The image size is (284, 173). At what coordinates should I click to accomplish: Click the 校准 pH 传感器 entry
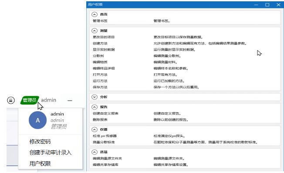pyautogui.click(x=105, y=136)
